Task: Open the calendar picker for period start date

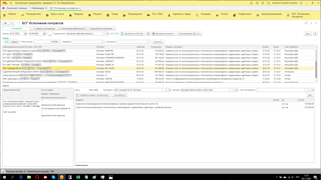Action: pos(26,34)
